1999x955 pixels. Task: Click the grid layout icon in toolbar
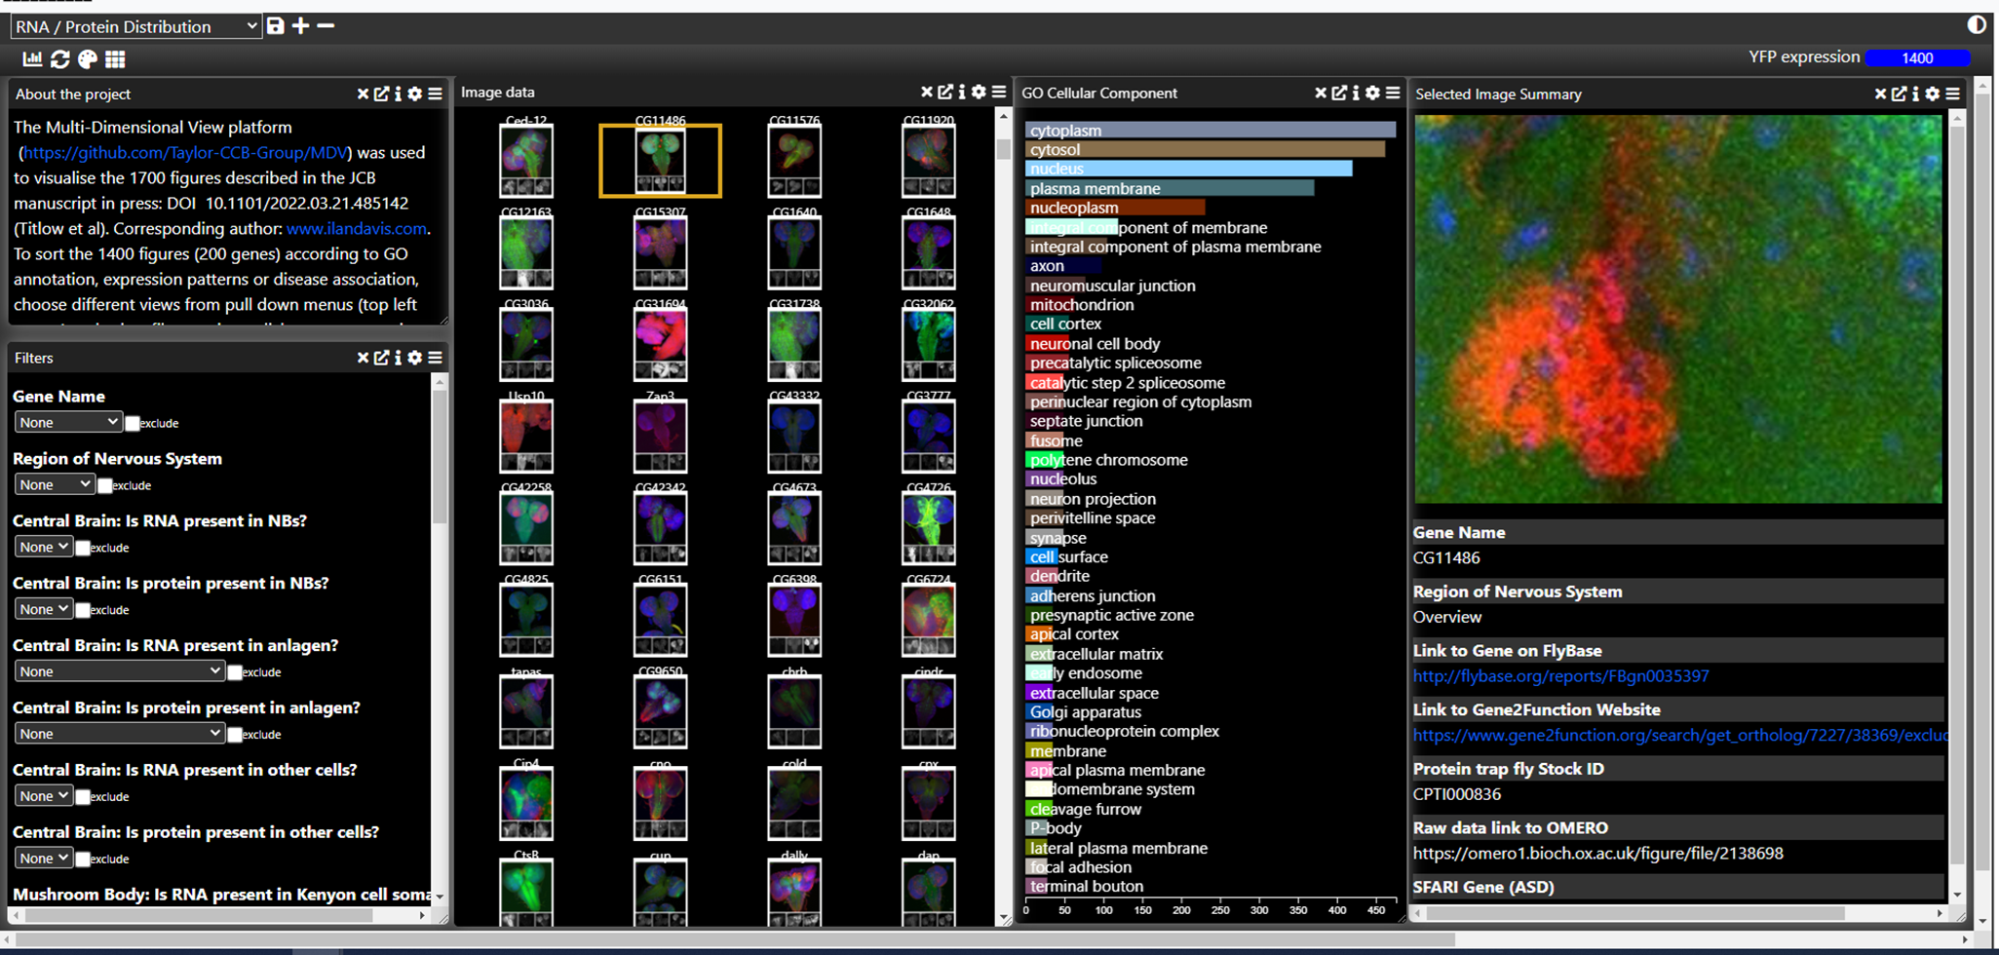[115, 59]
